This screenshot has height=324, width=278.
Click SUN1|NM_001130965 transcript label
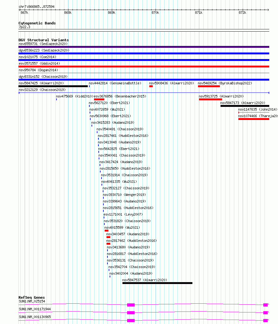pyautogui.click(x=35, y=317)
